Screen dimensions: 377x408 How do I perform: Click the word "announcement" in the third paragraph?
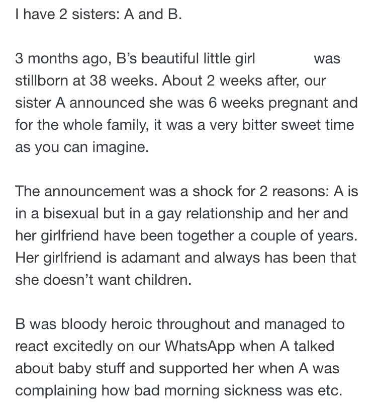tap(95, 191)
